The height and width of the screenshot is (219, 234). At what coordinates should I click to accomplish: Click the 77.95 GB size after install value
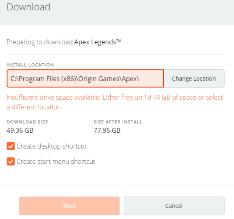(x=107, y=130)
